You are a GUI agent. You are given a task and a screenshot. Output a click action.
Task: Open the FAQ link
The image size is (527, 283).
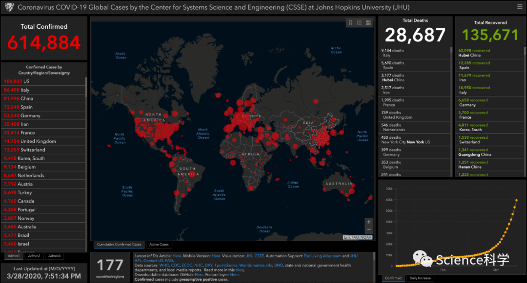pos(169,261)
